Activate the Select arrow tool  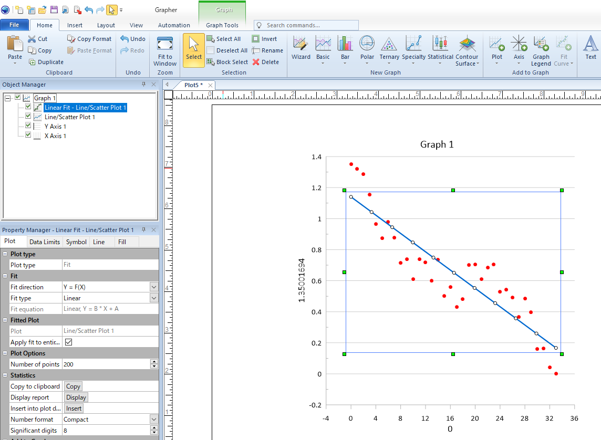(x=193, y=50)
